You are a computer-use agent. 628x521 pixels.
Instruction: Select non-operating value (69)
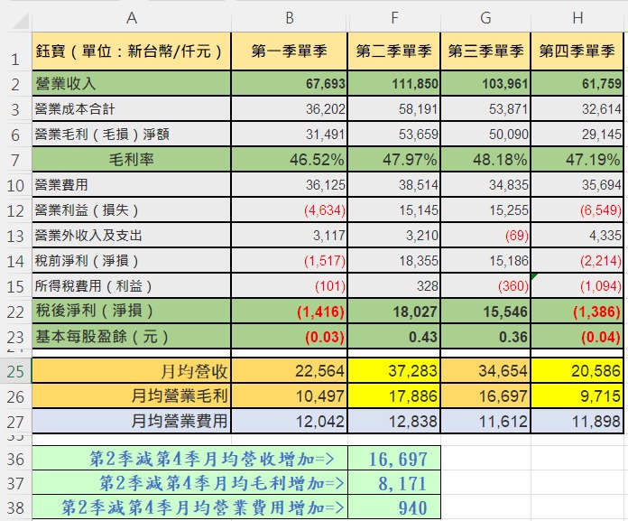(x=485, y=236)
